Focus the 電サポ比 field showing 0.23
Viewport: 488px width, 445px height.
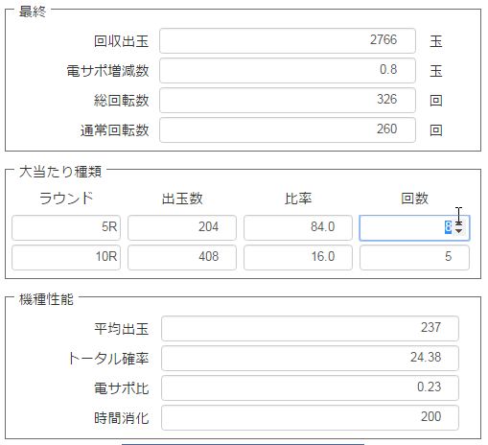click(310, 387)
